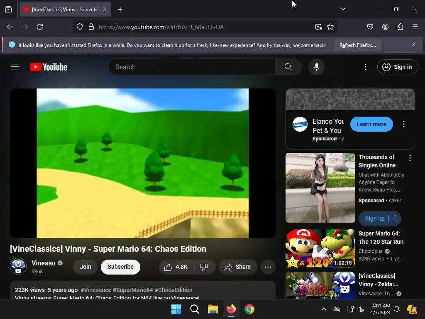This screenshot has height=319, width=425.
Task: Click into the YouTube Search box
Action: click(x=192, y=67)
